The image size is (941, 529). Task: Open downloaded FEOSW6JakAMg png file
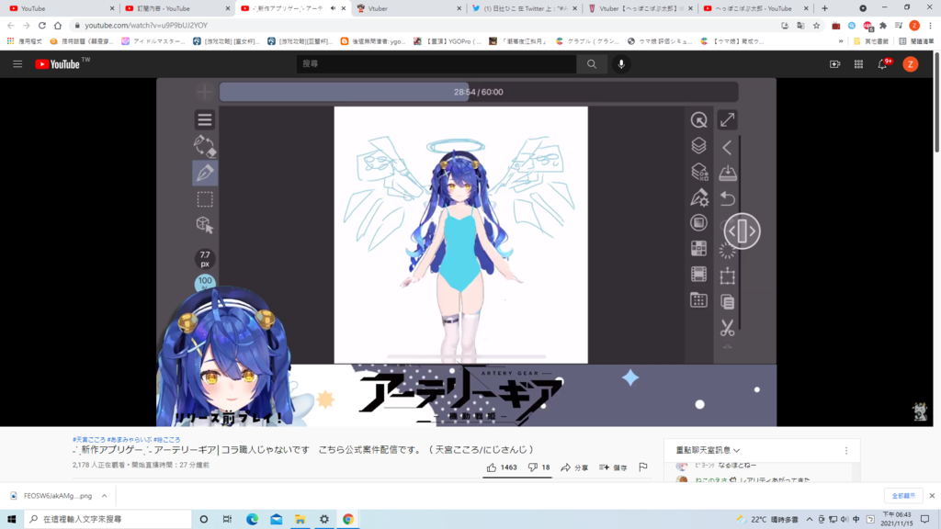click(x=51, y=496)
